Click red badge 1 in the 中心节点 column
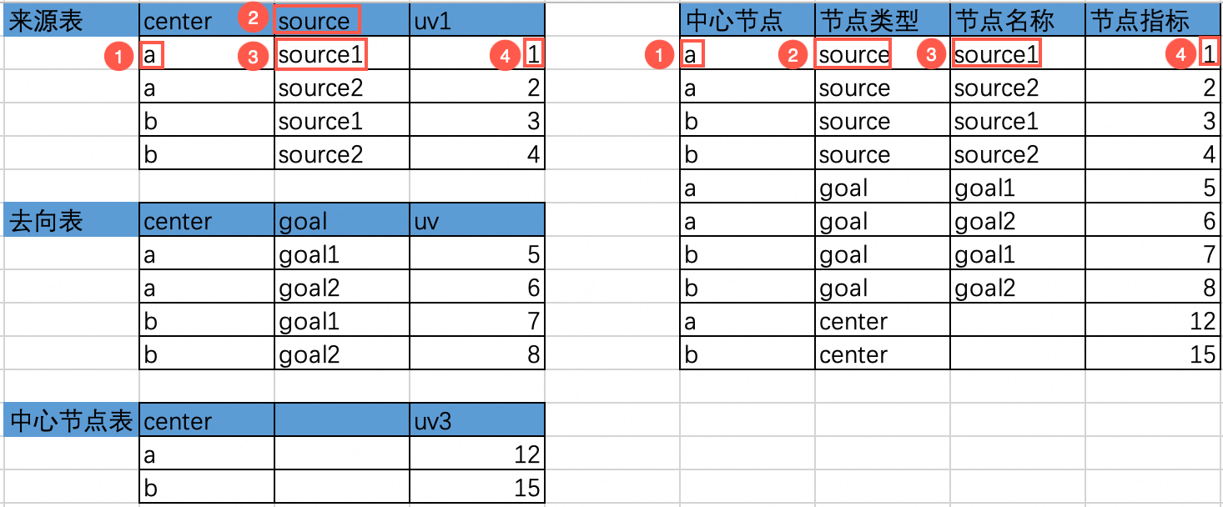The image size is (1223, 507). click(659, 56)
